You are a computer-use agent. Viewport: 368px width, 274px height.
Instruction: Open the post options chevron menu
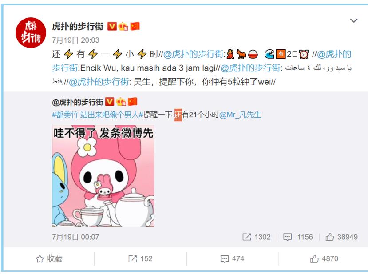(x=354, y=21)
